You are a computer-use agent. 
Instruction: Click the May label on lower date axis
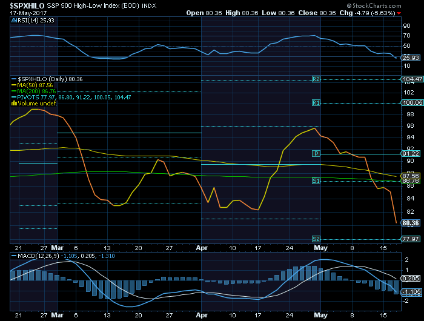(320, 315)
